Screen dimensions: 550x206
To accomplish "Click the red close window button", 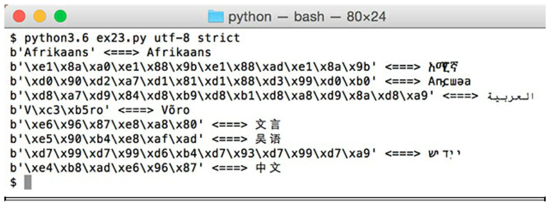I will point(20,17).
